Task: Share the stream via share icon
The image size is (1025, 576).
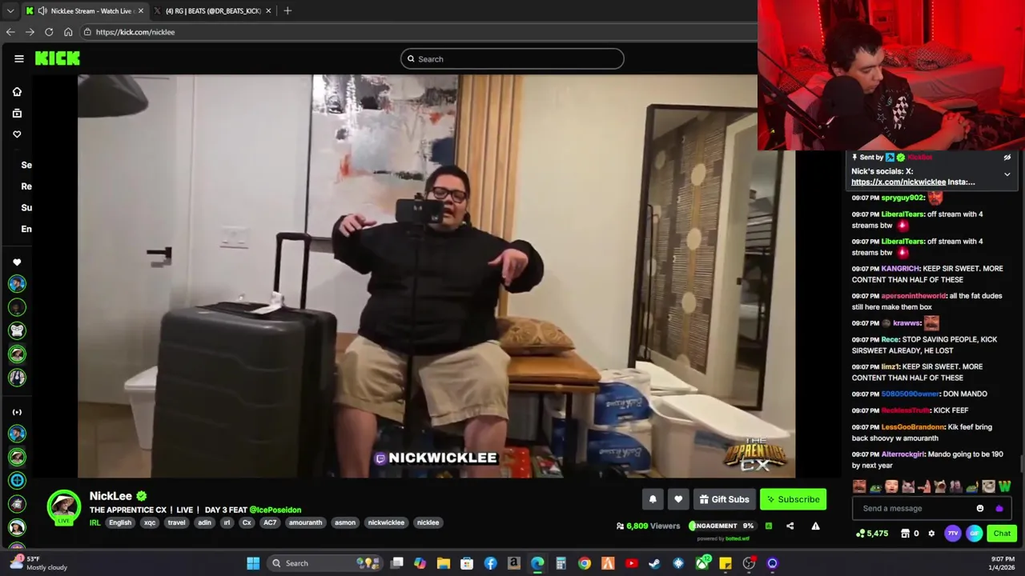Action: [x=790, y=526]
